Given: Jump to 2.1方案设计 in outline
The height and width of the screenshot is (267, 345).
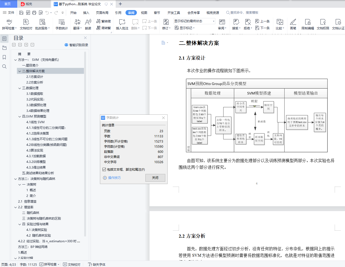Looking at the screenshot, I should tap(35, 77).
